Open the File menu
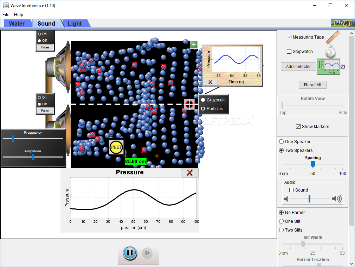 [x=6, y=15]
